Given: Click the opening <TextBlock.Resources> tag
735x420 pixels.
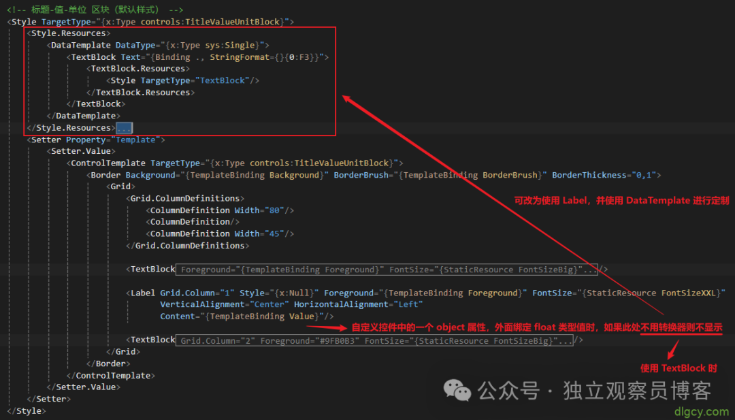Looking at the screenshot, I should 138,69.
